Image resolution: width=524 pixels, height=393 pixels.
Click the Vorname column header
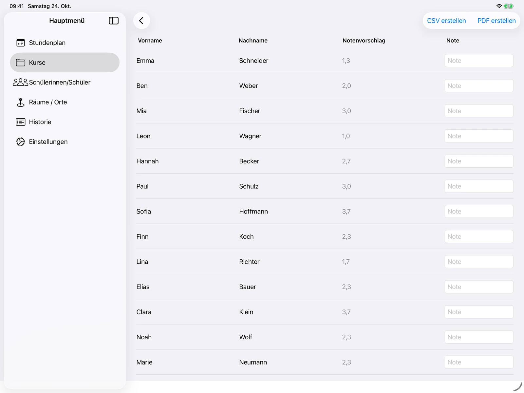pos(150,41)
